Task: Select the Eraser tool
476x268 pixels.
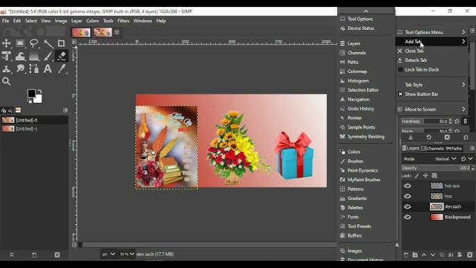Action: click(x=61, y=56)
